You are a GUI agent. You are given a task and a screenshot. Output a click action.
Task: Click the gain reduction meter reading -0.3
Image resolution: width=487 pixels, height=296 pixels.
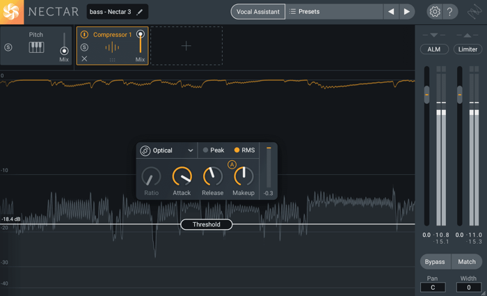(269, 194)
